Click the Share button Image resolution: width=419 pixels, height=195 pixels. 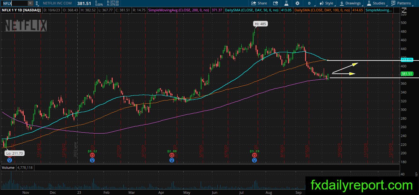tap(259, 3)
